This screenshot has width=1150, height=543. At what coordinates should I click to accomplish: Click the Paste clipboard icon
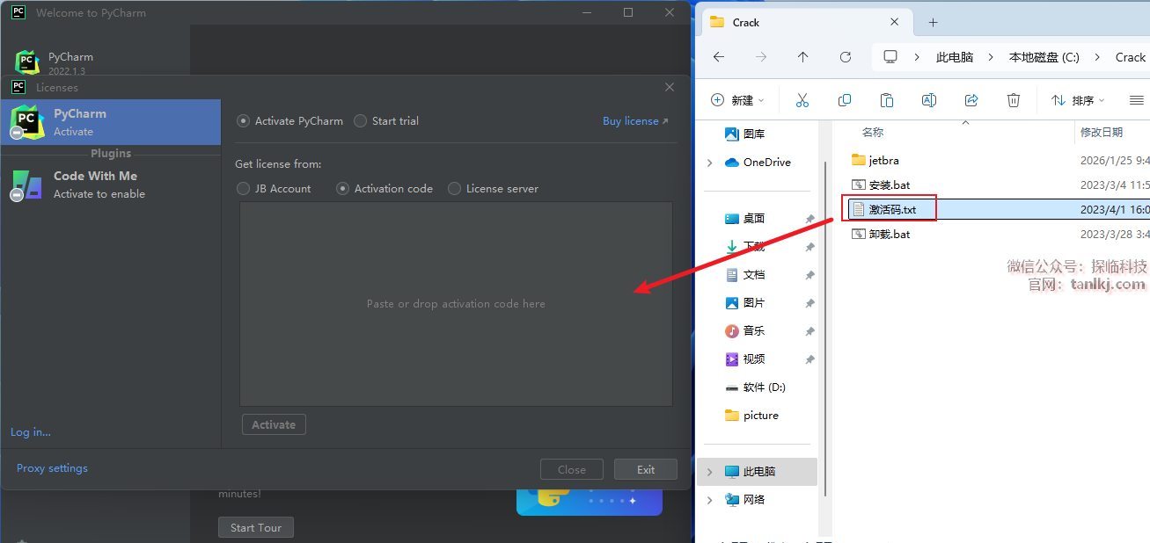click(887, 100)
